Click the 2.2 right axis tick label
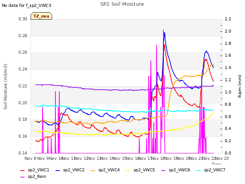The image size is (245, 184). [228, 19]
